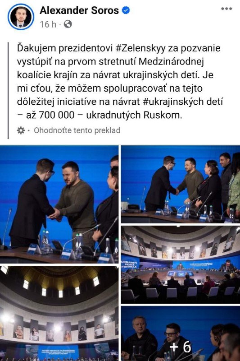This screenshot has width=240, height=361.
Task: Open the +6 more photos overlay
Action: tap(181, 333)
